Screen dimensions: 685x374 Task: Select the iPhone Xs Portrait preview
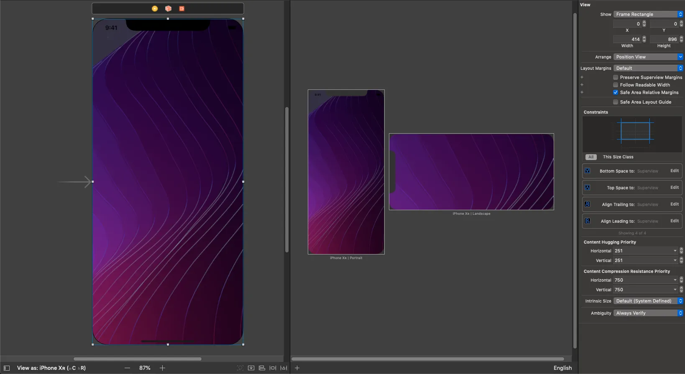(x=346, y=172)
